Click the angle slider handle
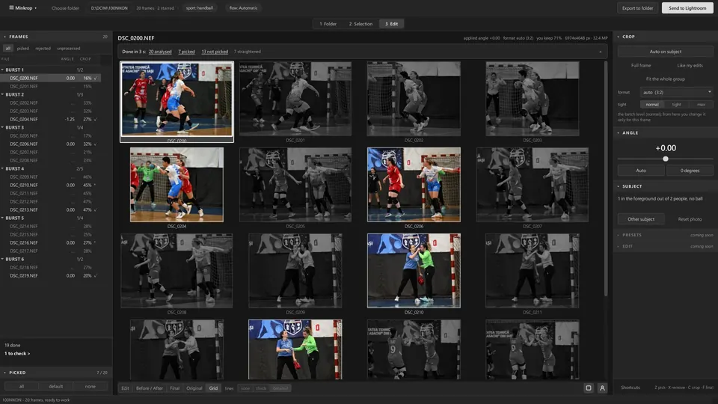 click(x=666, y=159)
